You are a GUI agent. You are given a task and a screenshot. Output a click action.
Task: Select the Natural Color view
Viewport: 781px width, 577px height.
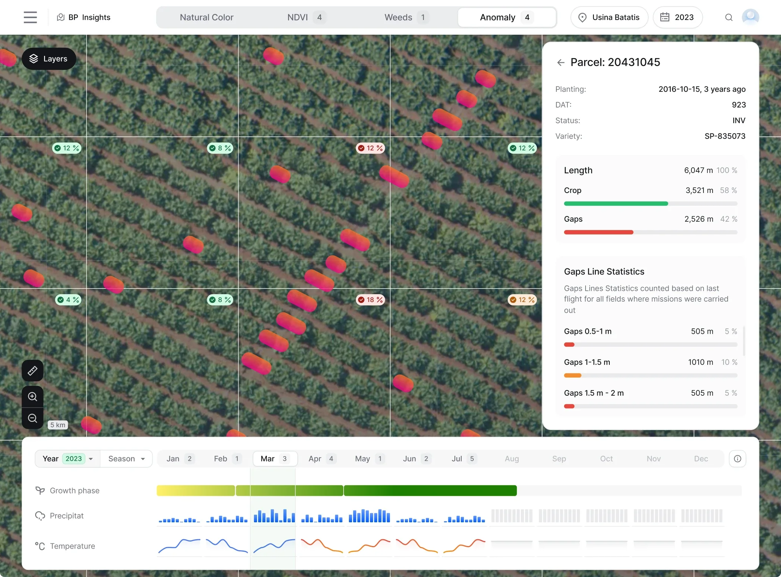[206, 17]
